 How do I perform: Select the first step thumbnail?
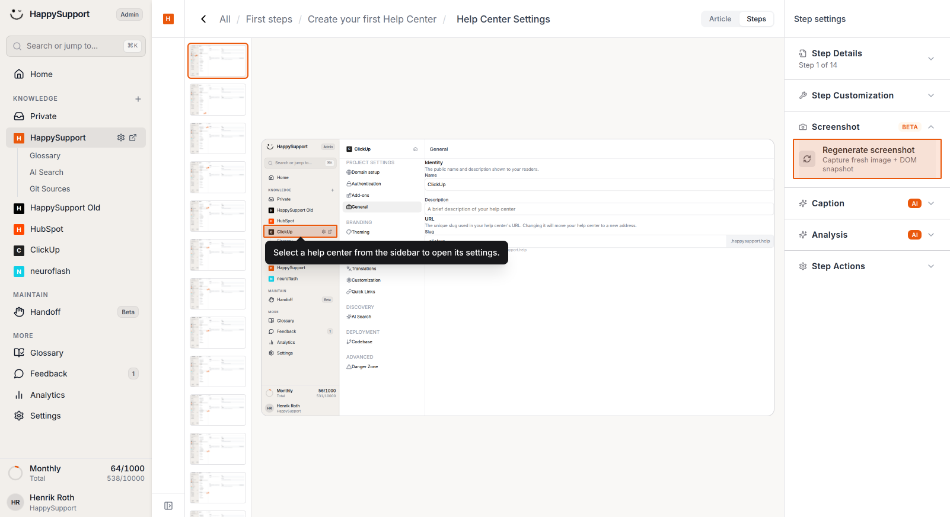[218, 60]
